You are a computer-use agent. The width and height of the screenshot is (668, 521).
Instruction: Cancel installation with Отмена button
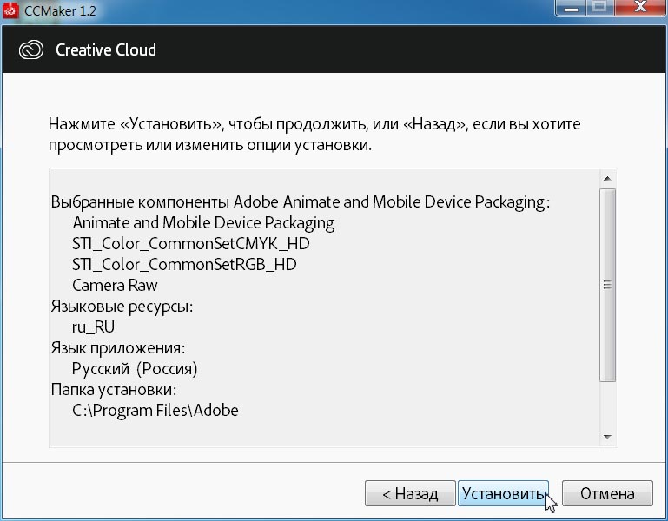coord(607,493)
